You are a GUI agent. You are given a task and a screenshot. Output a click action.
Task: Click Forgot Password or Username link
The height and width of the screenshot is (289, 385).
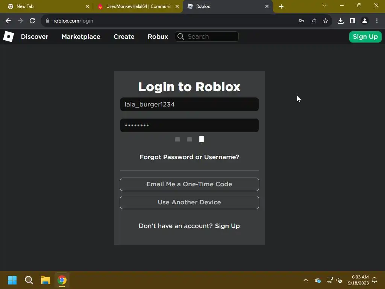pyautogui.click(x=189, y=157)
